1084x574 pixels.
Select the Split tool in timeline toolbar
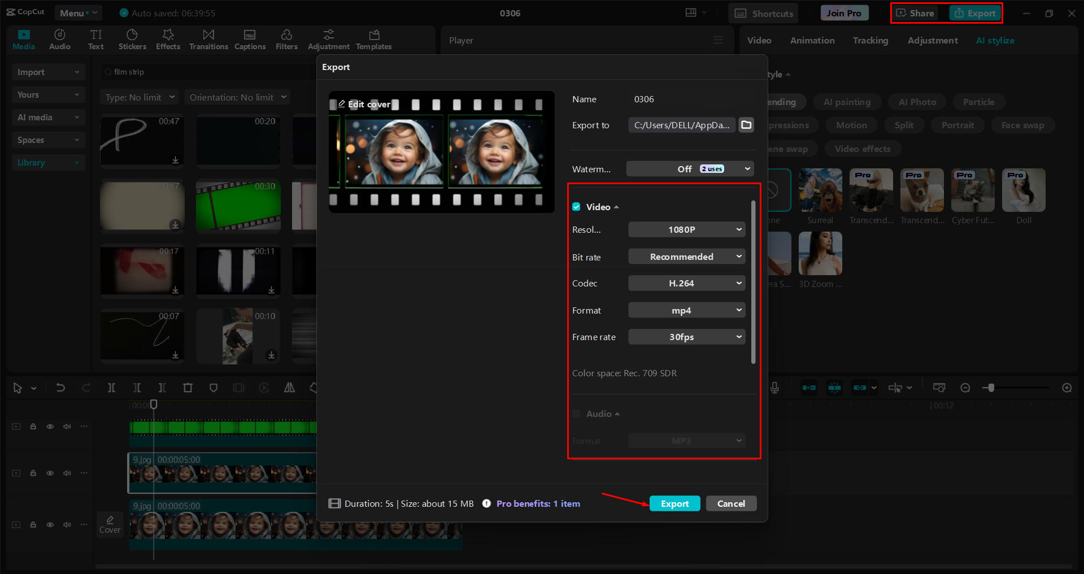[x=111, y=388]
